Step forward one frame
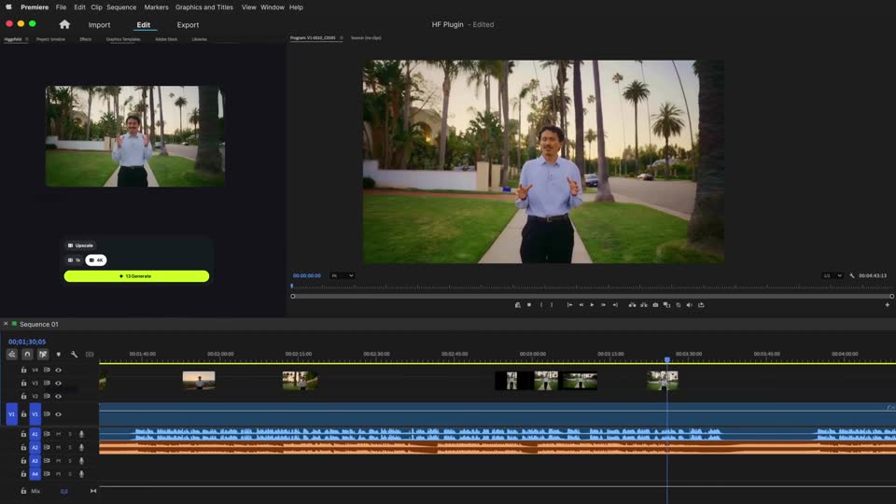Viewport: 896px width, 504px height. 604,305
